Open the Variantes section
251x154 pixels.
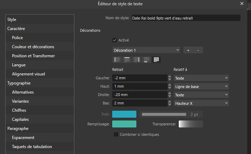(x=40, y=101)
